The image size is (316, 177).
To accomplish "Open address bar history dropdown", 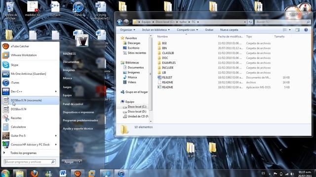I will 245,22.
